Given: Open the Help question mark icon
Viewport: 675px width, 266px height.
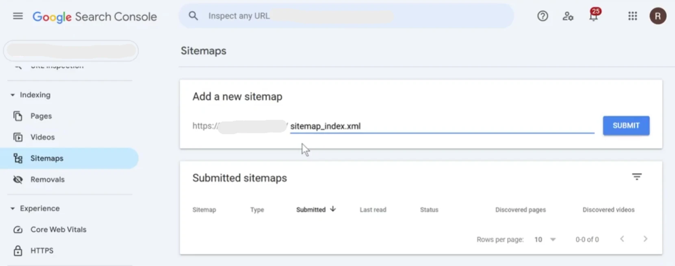Looking at the screenshot, I should point(543,16).
